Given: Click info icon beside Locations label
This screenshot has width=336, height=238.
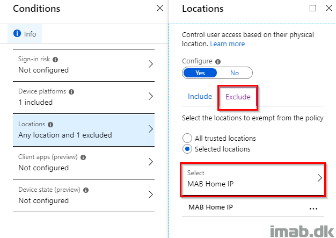Looking at the screenshot, I should tap(50, 125).
